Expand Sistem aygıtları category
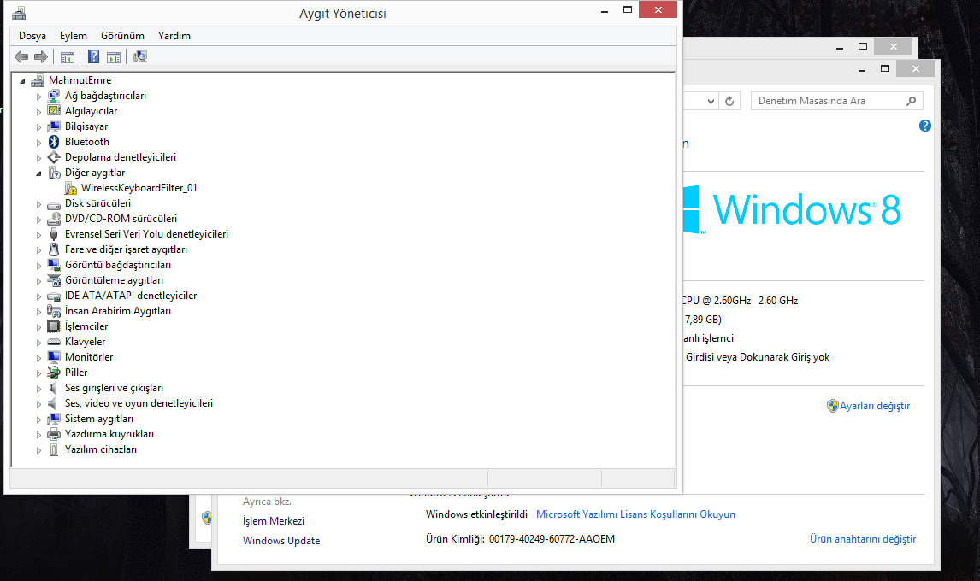The width and height of the screenshot is (980, 581). pos(38,420)
